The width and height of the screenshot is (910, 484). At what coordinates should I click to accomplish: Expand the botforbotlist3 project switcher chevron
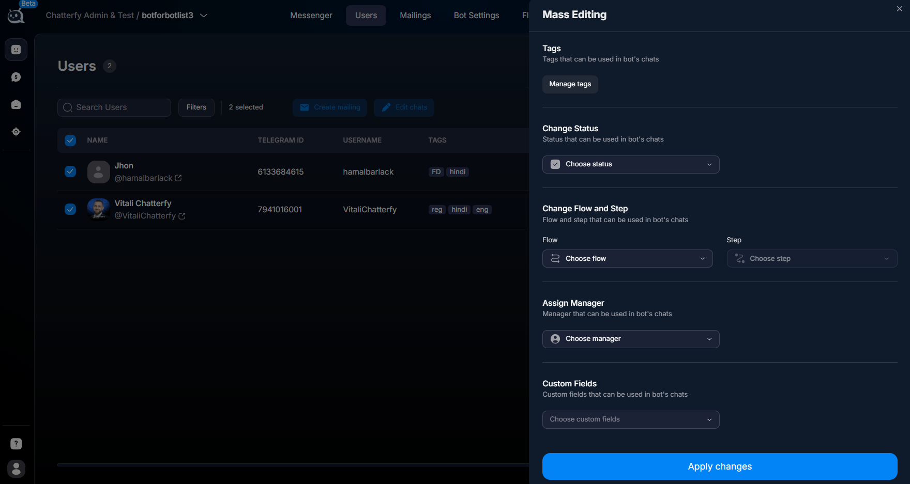click(x=204, y=15)
